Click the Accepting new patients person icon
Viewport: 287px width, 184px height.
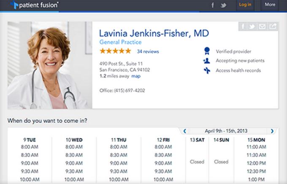207,61
